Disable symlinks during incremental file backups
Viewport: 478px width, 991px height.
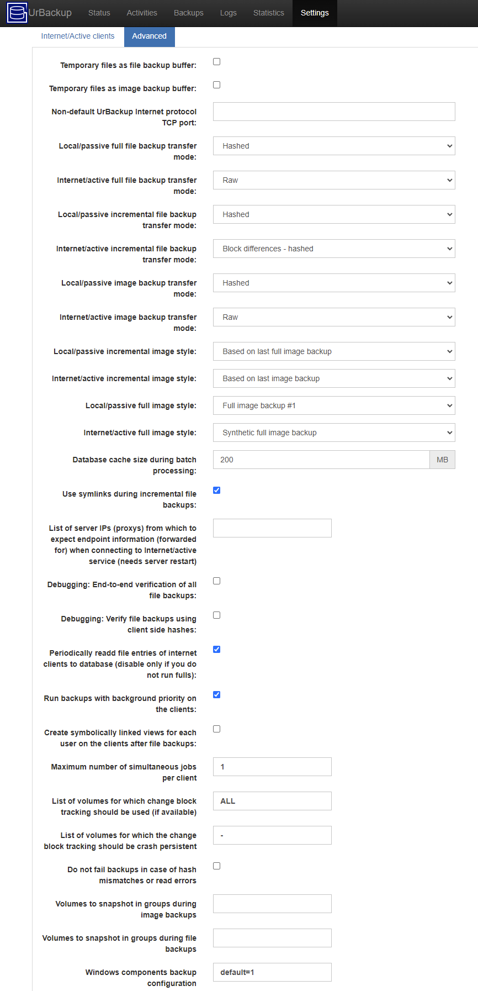[x=217, y=491]
